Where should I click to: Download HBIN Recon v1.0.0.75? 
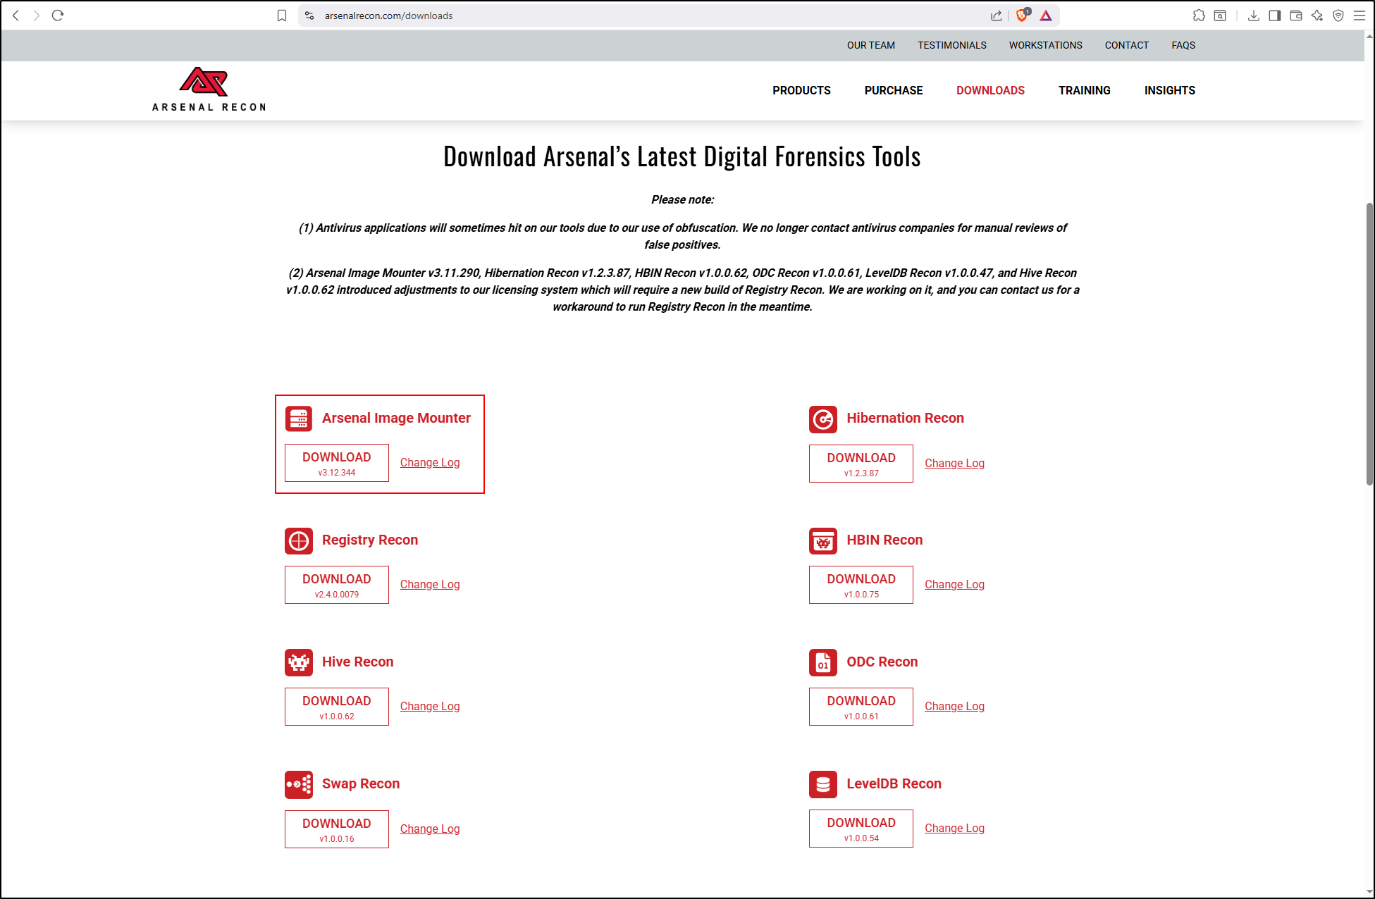[861, 585]
